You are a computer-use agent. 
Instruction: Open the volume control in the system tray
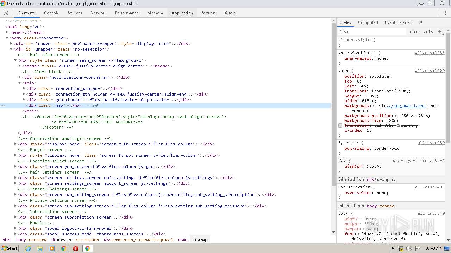click(x=409, y=248)
